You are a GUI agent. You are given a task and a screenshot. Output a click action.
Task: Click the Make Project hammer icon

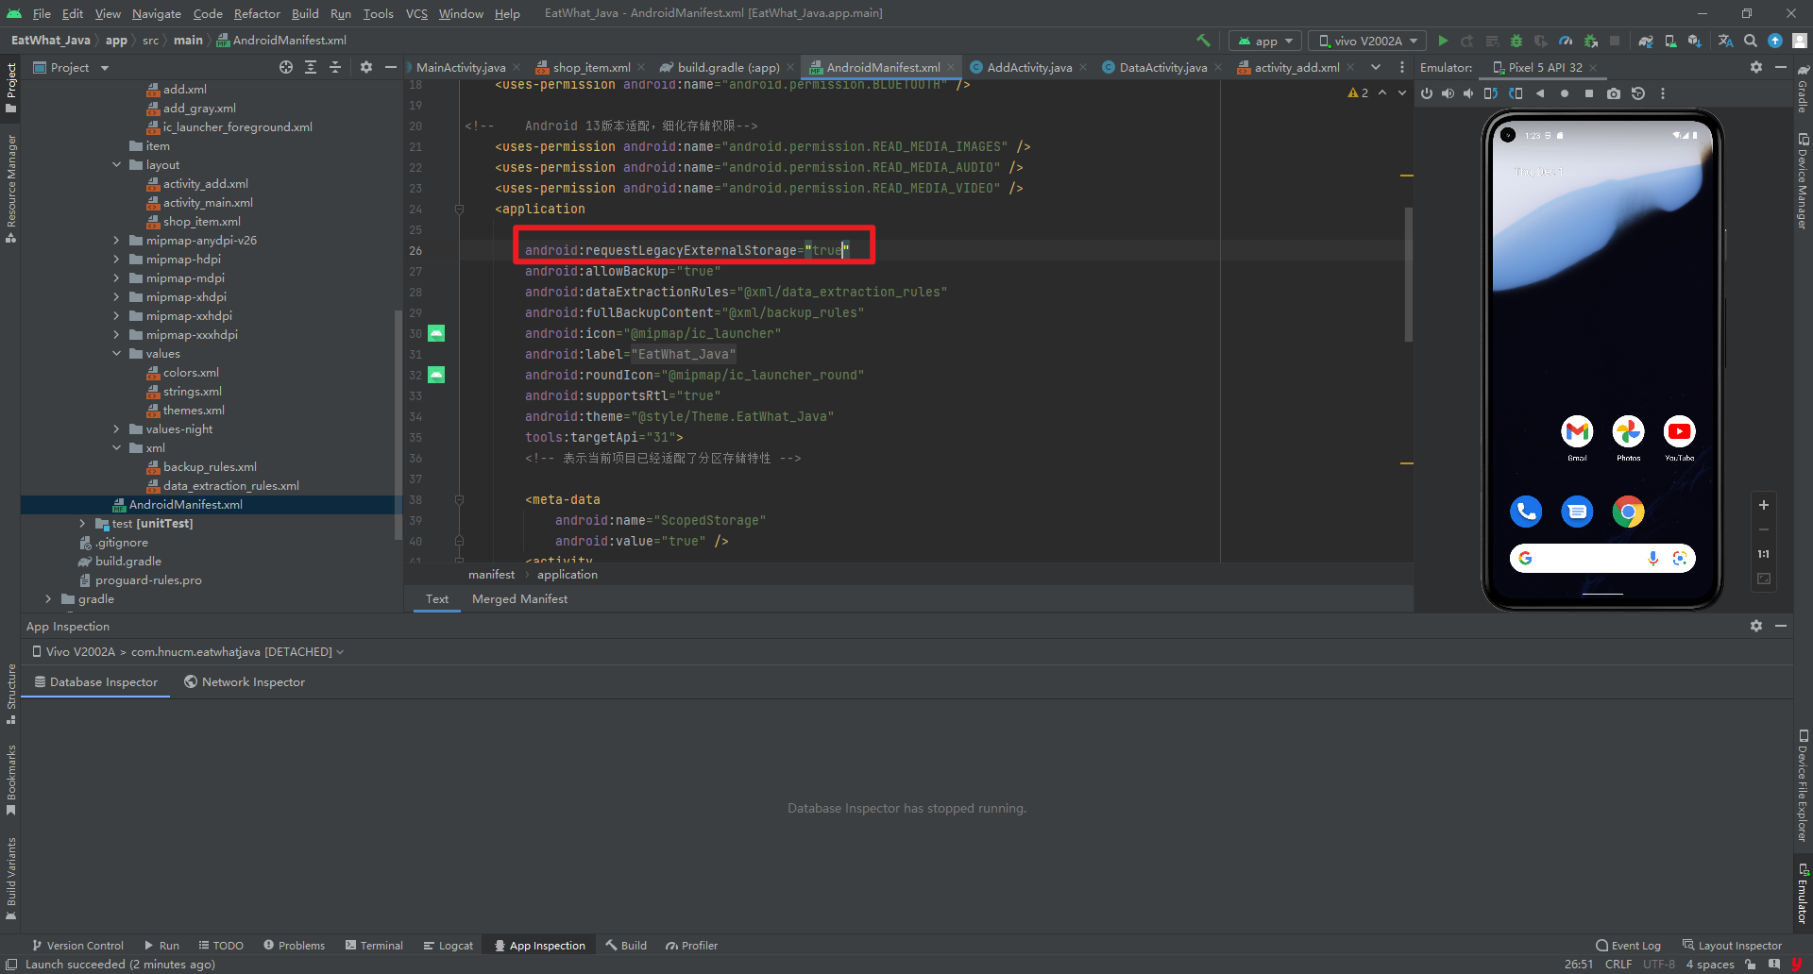pos(1203,41)
